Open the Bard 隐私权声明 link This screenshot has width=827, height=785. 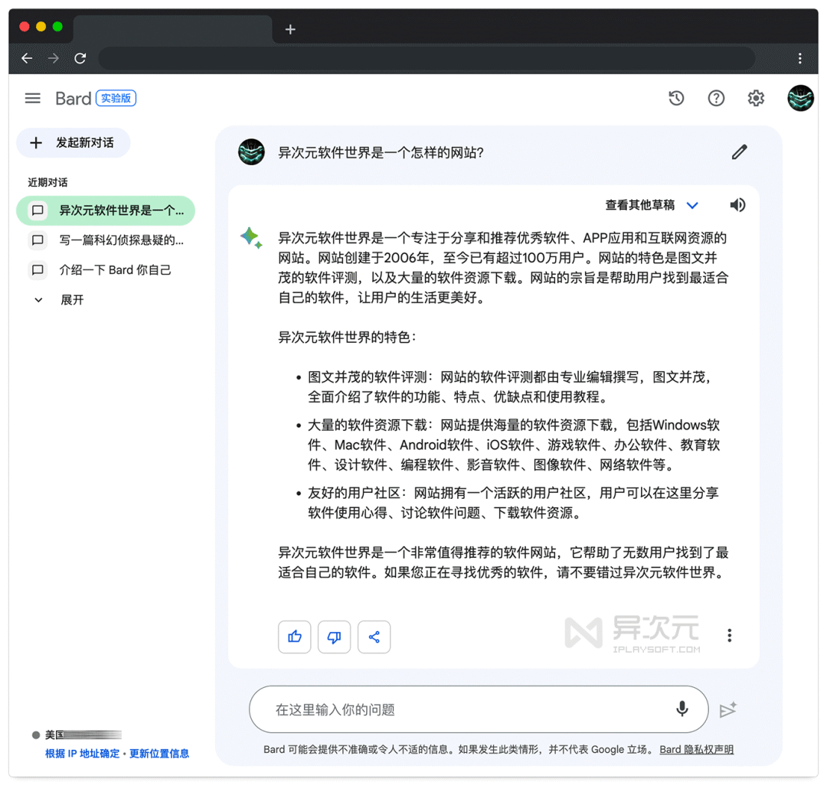pyautogui.click(x=696, y=749)
